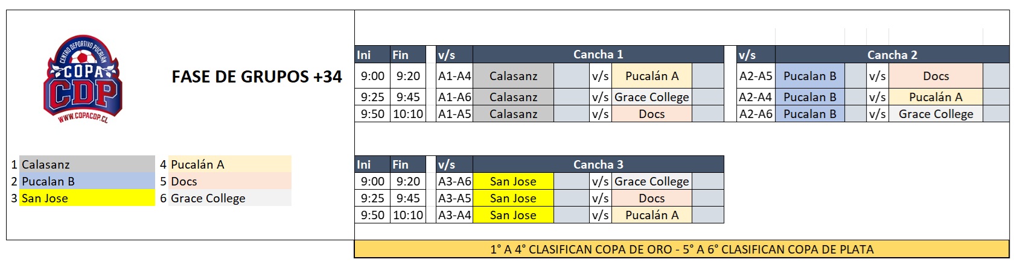Click the Fin header in Cancha 3 table
Screen dimensions: 1020x271
point(408,164)
